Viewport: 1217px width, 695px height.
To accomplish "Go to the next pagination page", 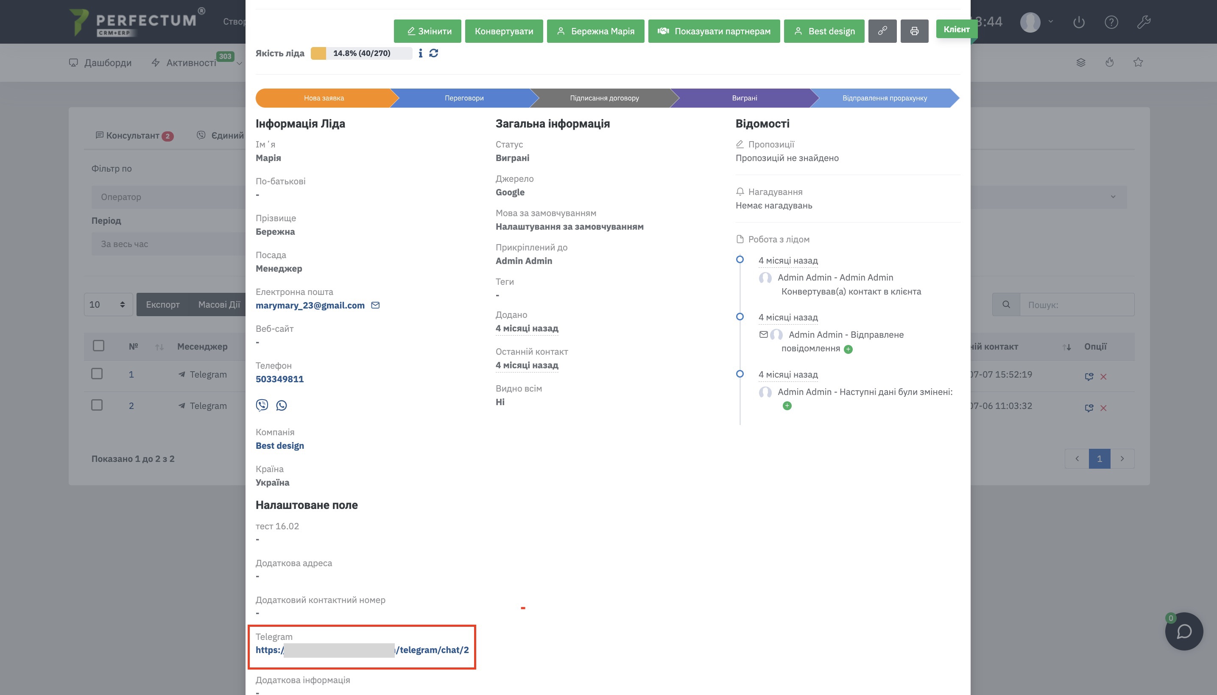I will click(x=1122, y=459).
